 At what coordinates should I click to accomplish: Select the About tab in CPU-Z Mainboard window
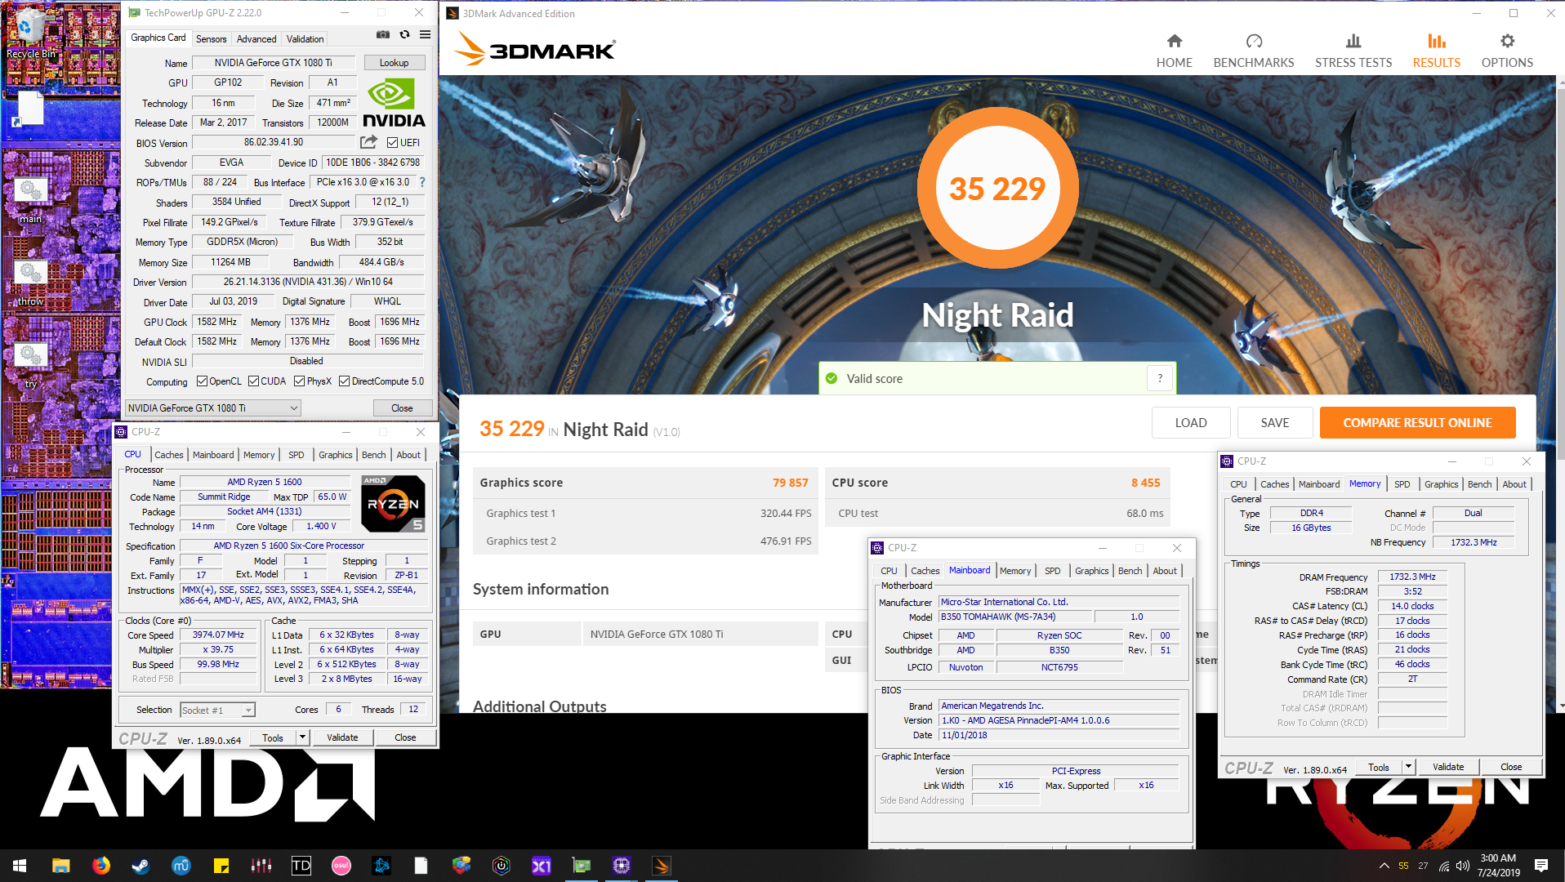click(1165, 571)
